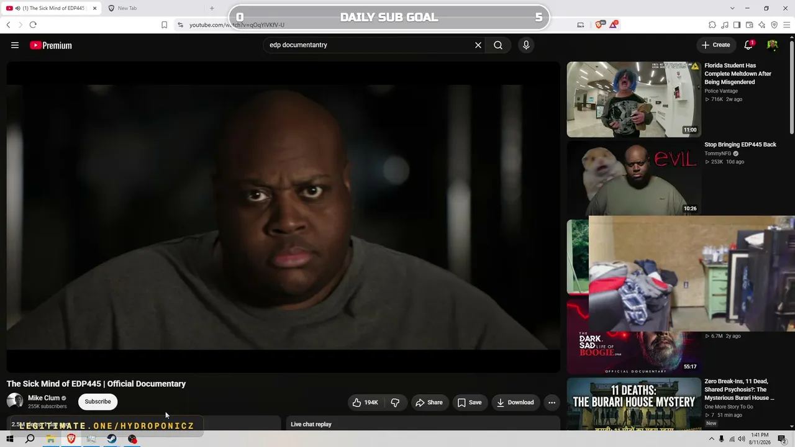795x447 pixels.
Task: Open the account avatar menu
Action: click(x=773, y=45)
